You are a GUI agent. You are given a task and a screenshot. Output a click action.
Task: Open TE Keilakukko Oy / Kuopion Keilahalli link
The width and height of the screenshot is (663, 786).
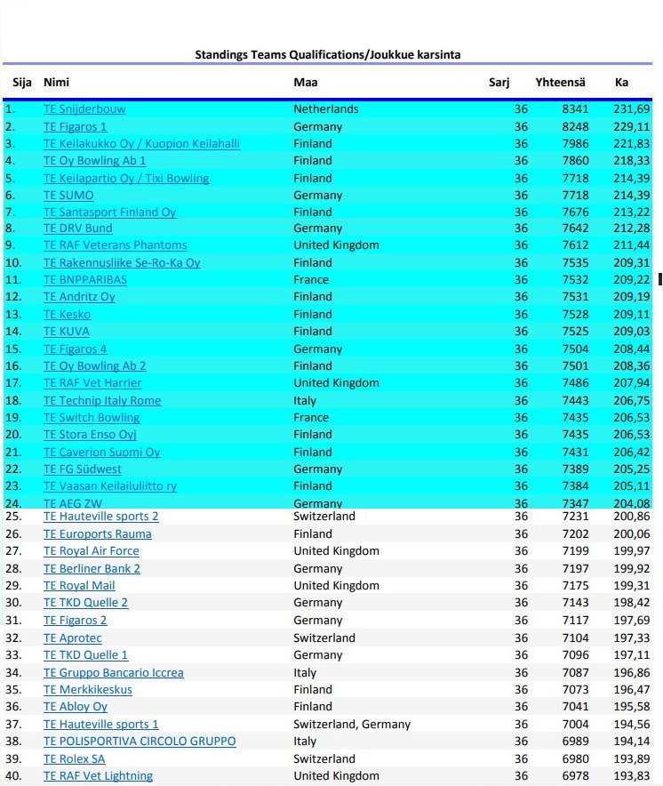point(142,144)
